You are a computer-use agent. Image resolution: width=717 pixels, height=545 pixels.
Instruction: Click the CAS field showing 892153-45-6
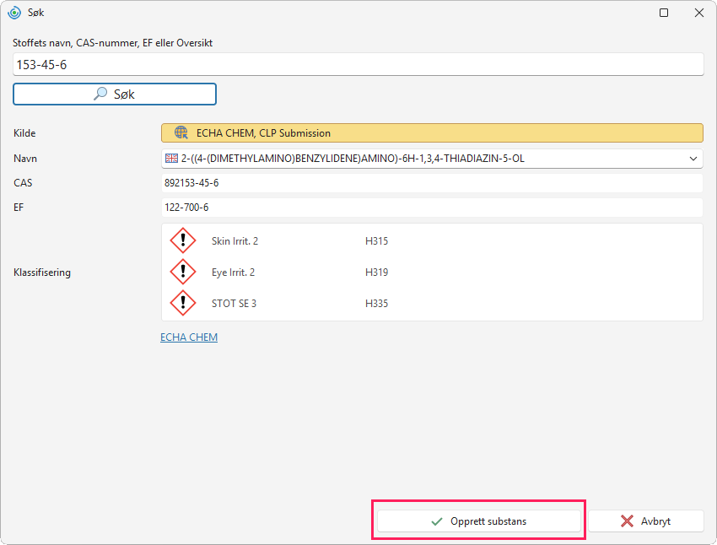click(x=432, y=183)
